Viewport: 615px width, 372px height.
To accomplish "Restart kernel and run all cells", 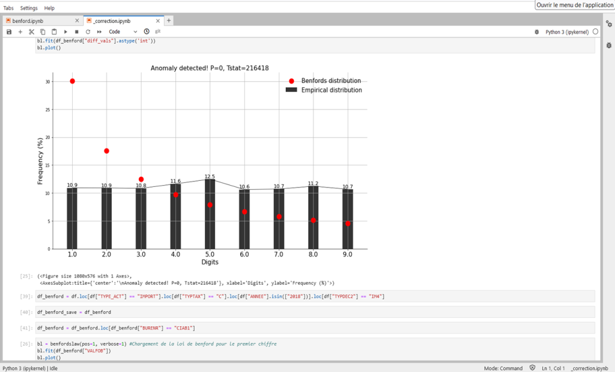I will click(99, 32).
